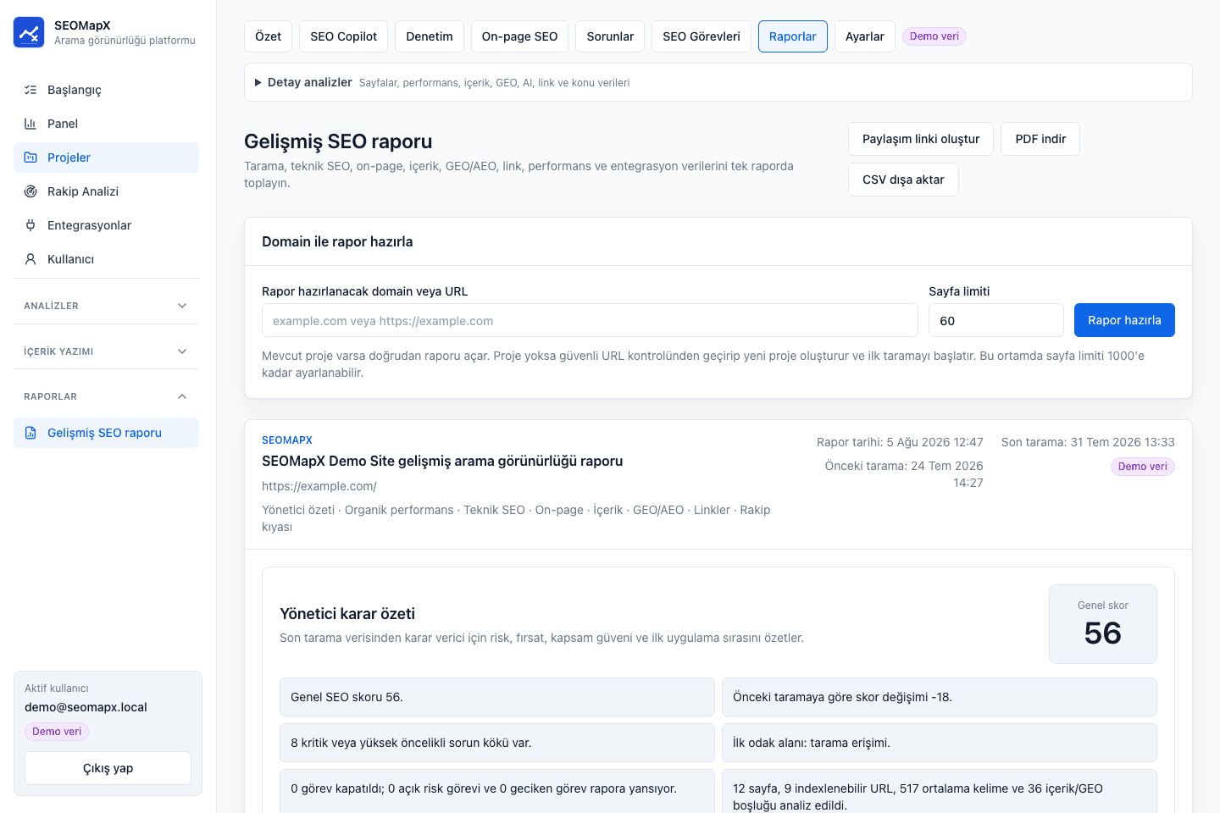Image resolution: width=1220 pixels, height=813 pixels.
Task: Click the Demo veri badge under demo@seomapx.local
Action: click(x=57, y=732)
